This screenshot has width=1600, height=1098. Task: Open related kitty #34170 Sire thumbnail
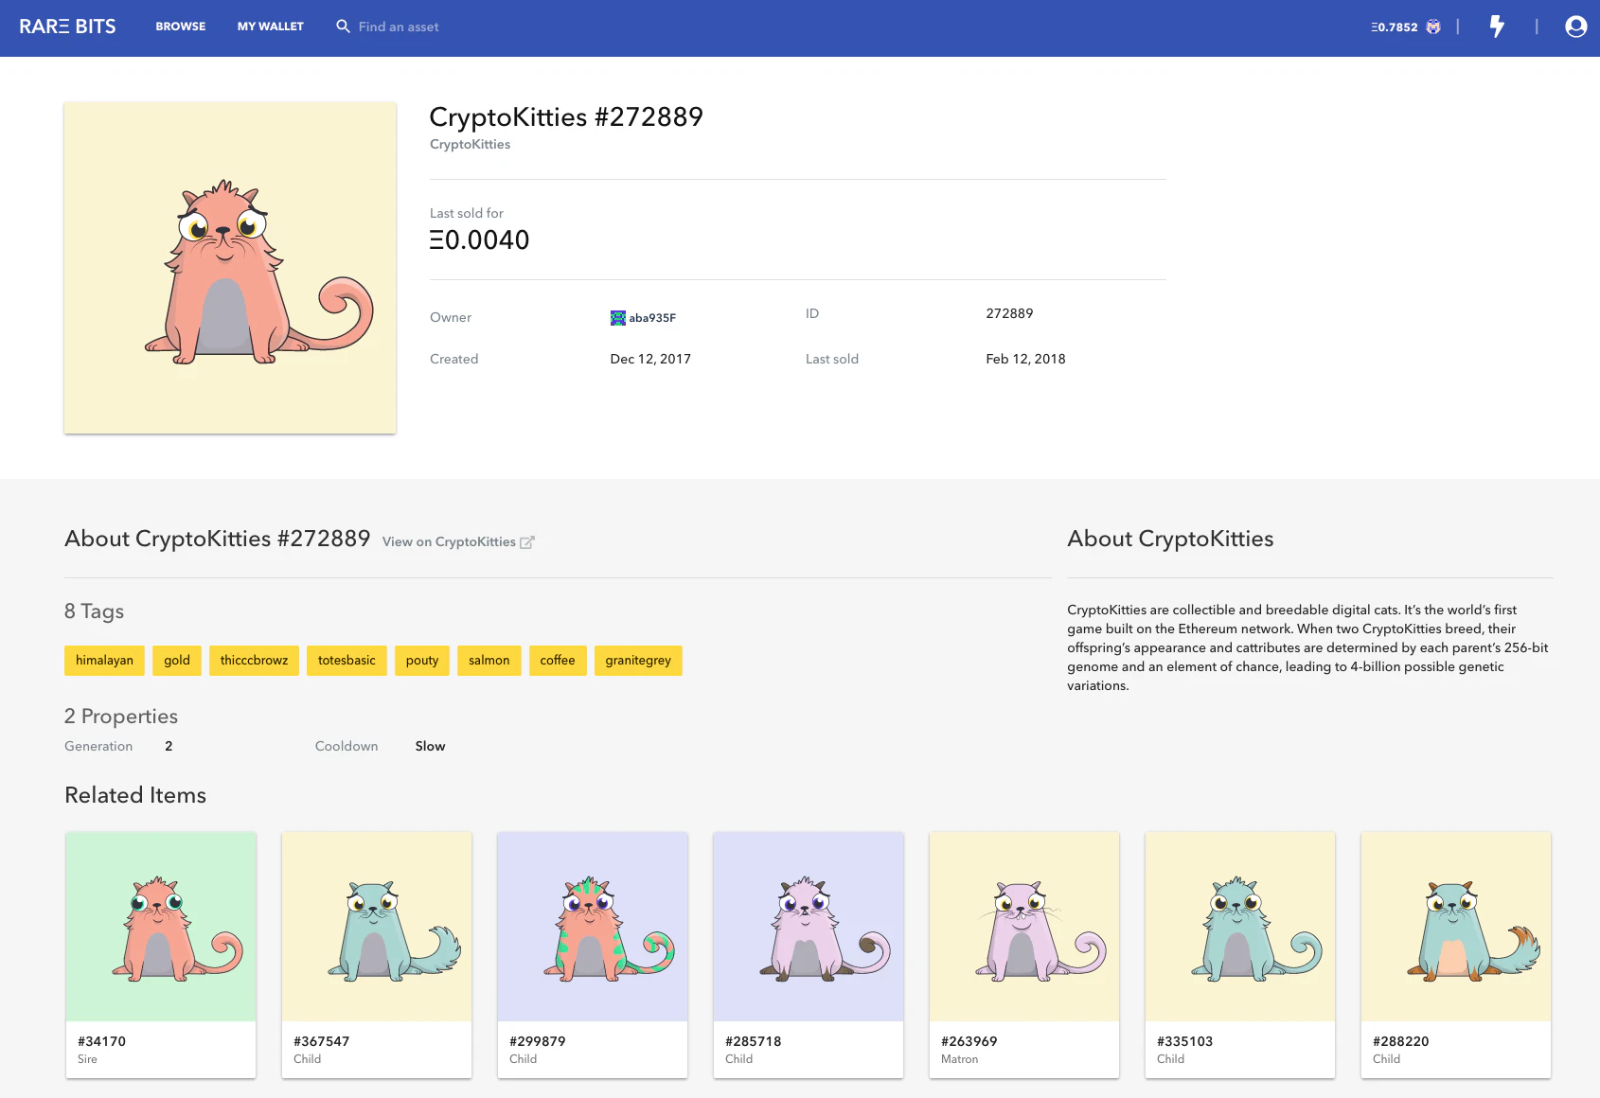pyautogui.click(x=161, y=927)
